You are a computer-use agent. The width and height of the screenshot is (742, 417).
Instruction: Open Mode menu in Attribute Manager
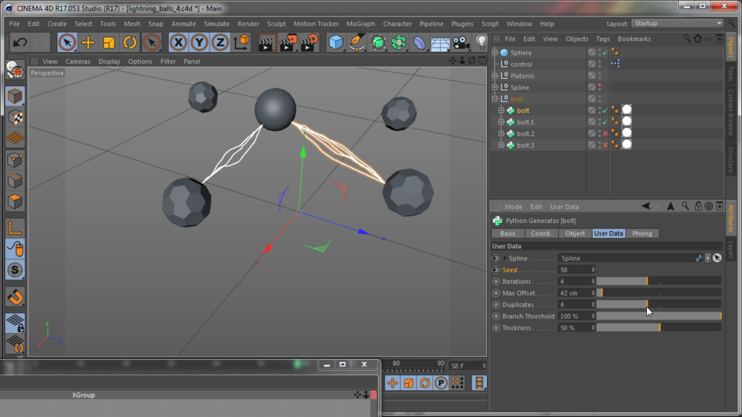513,206
